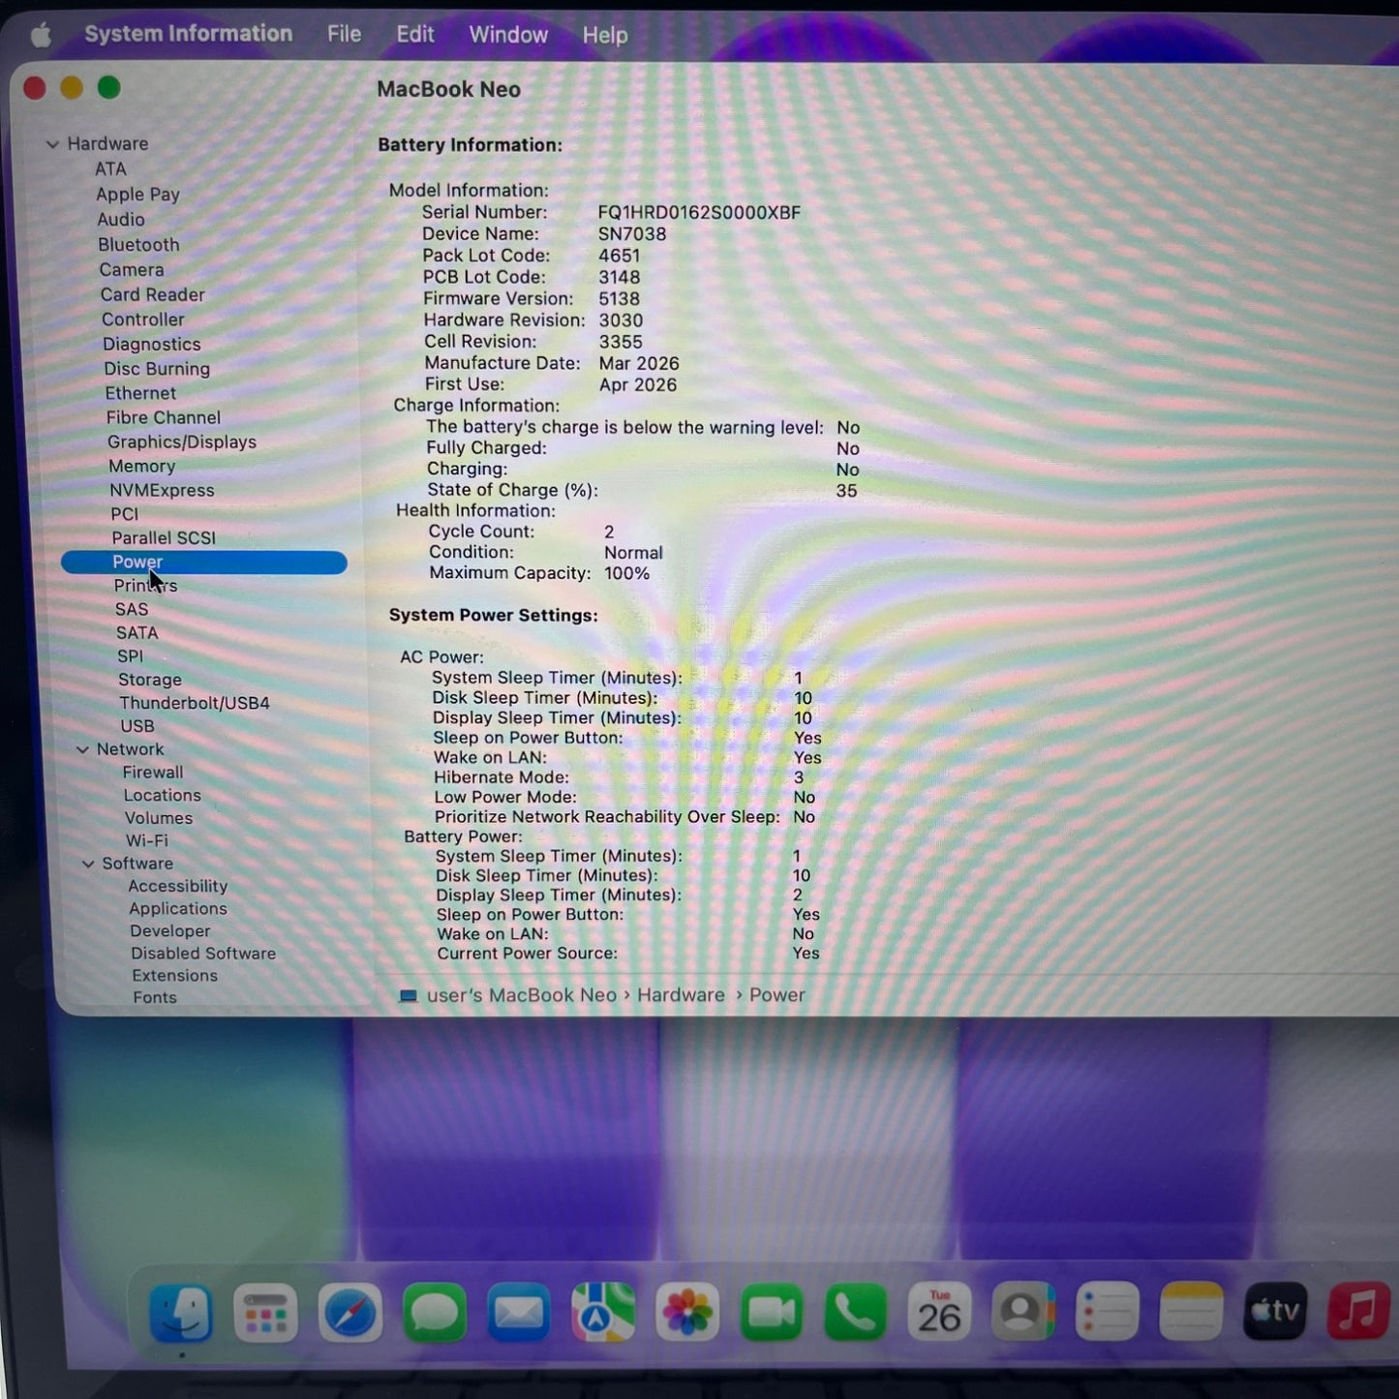Select Audio in the sidebar
The width and height of the screenshot is (1399, 1399).
121,220
